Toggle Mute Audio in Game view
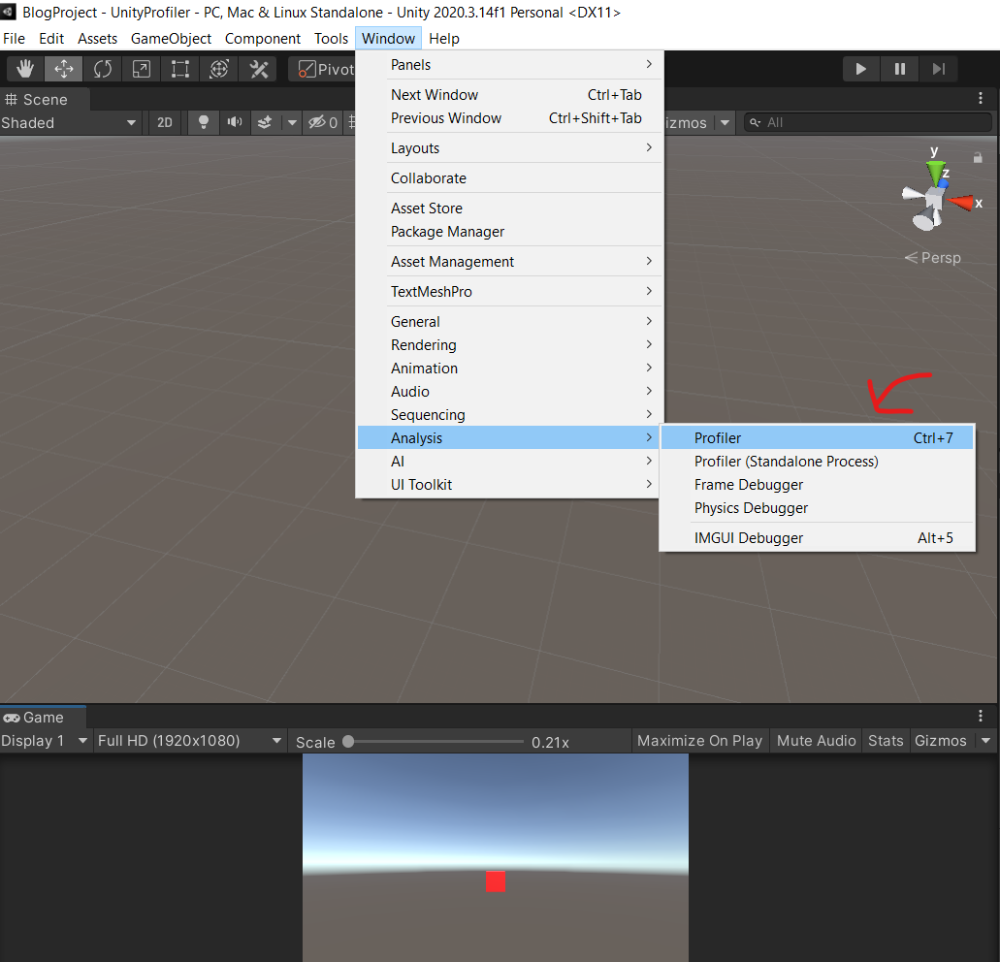 pyautogui.click(x=817, y=741)
